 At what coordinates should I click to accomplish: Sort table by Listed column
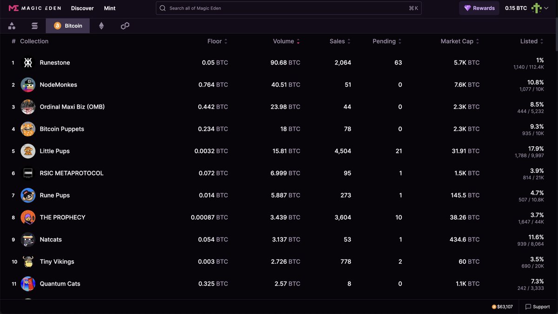[532, 41]
